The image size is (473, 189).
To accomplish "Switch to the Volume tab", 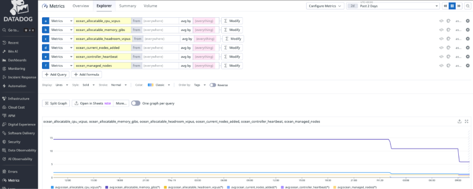I will [x=150, y=6].
